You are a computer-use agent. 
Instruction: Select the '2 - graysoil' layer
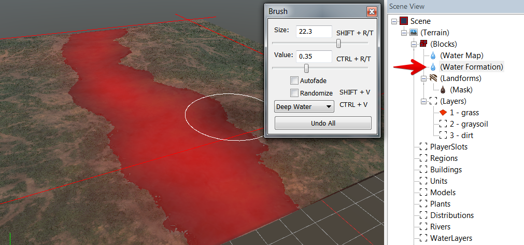click(469, 124)
